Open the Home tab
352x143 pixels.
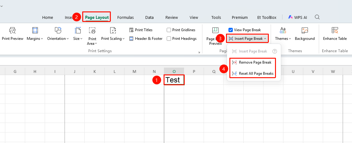coord(47,17)
